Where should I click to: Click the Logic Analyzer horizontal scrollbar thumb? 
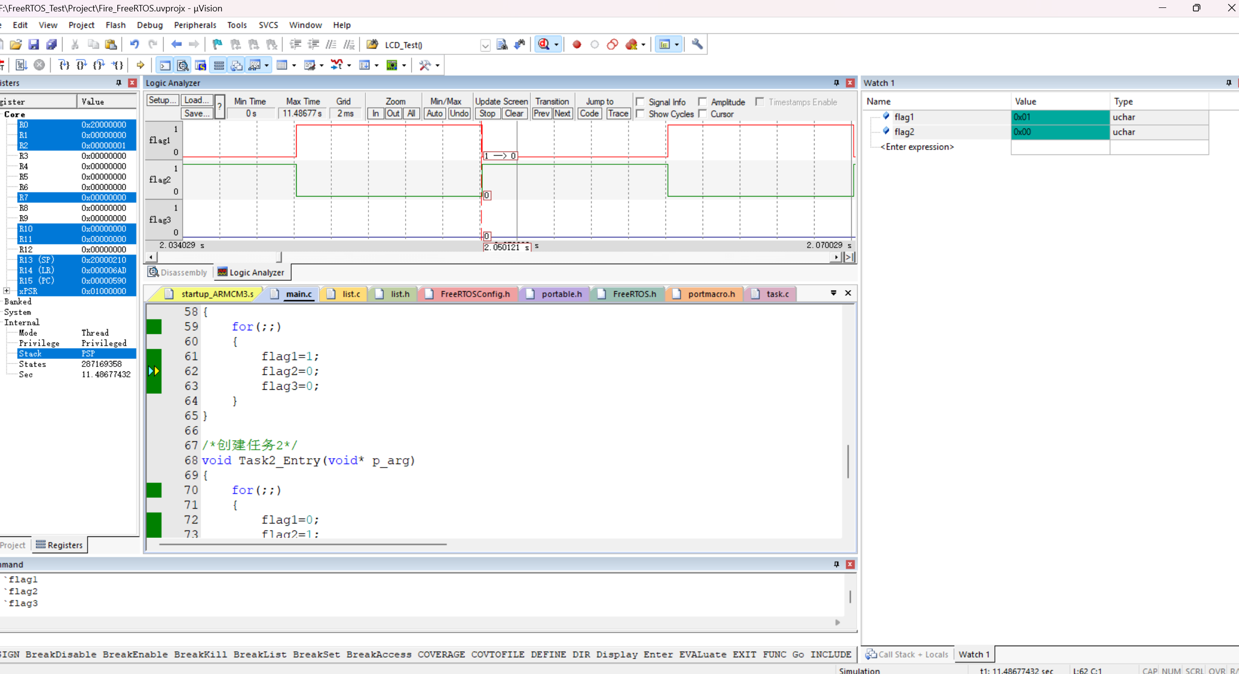(x=279, y=257)
